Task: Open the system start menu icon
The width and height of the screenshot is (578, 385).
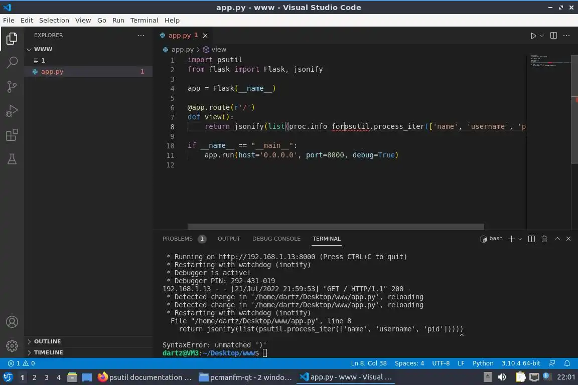Action: click(8, 377)
